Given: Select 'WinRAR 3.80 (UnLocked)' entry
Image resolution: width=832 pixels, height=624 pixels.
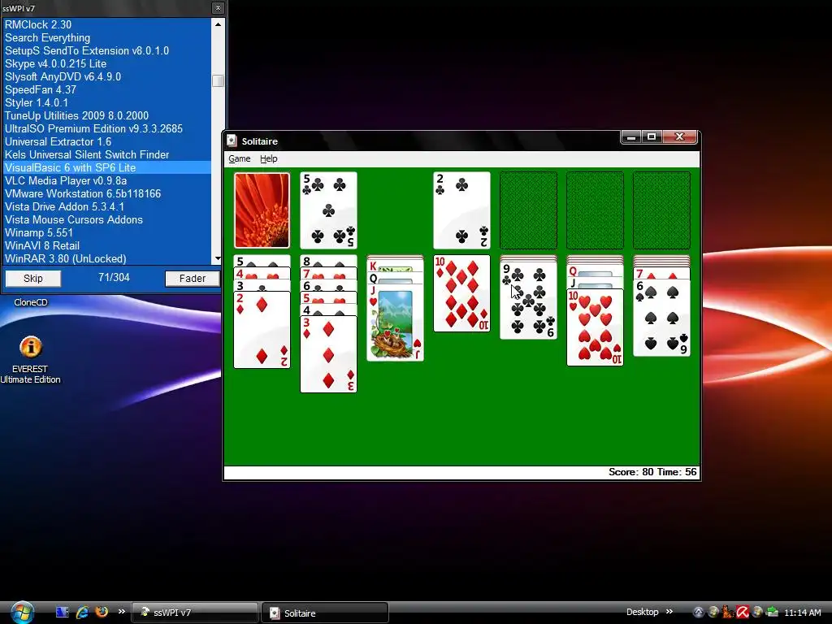Looking at the screenshot, I should tap(106, 258).
